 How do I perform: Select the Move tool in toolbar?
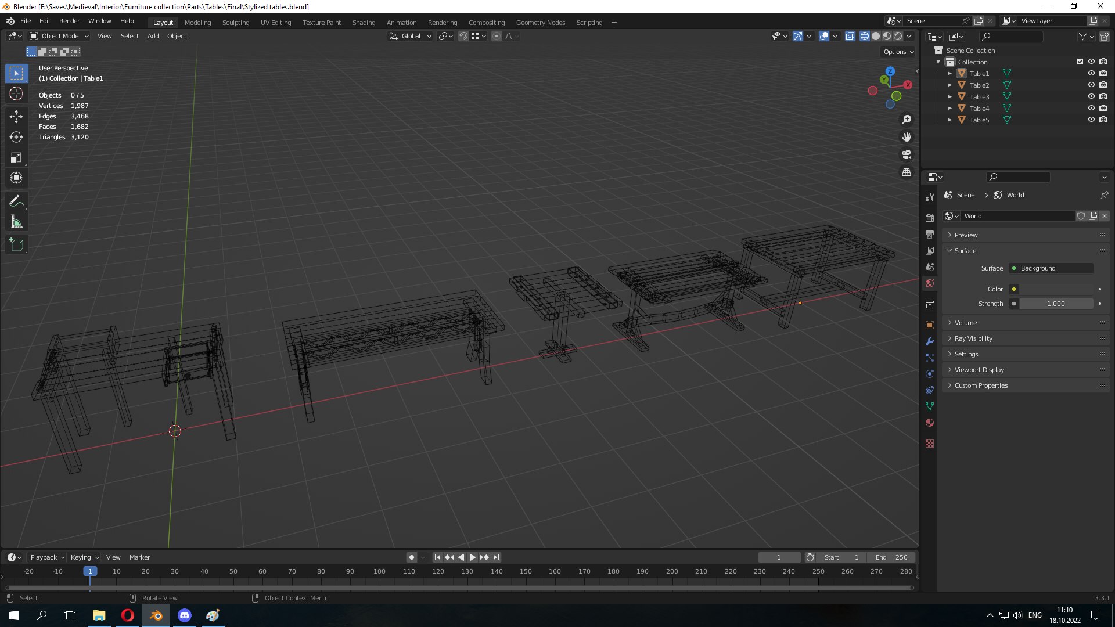[16, 116]
